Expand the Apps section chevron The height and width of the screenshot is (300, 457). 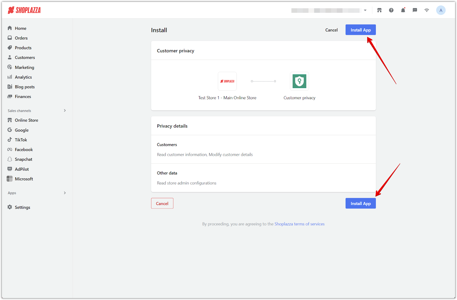(x=65, y=193)
